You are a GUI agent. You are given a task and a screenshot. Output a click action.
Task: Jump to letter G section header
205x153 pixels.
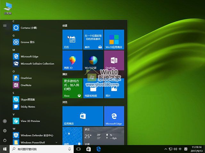(x=13, y=35)
